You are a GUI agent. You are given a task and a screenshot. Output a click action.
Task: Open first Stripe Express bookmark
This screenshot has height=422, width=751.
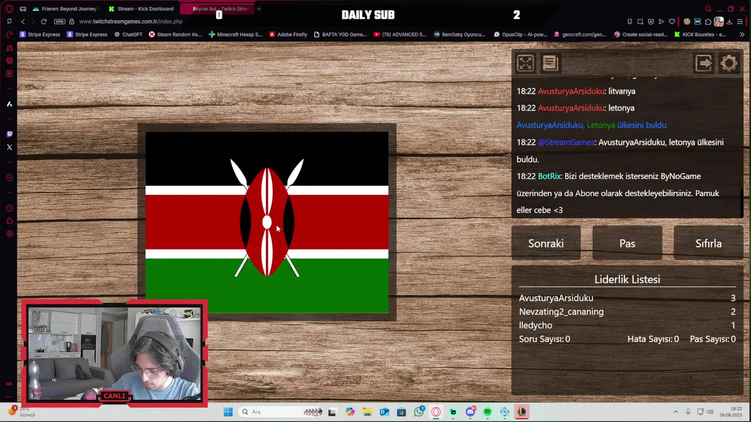40,35
